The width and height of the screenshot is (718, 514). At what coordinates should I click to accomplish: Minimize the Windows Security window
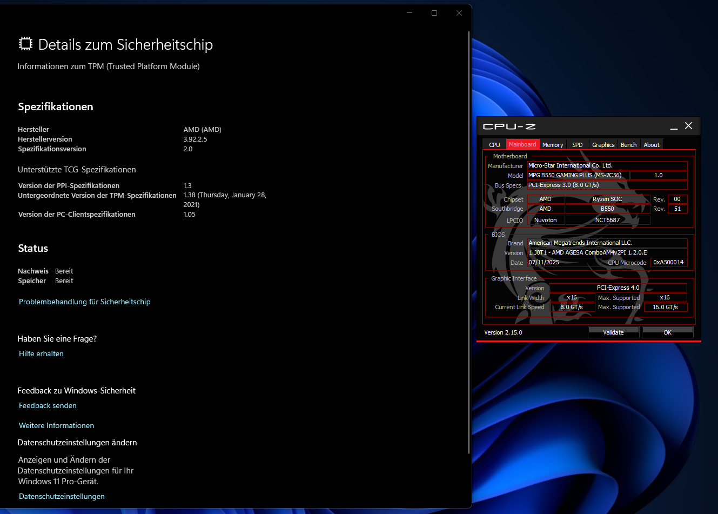[x=410, y=13]
